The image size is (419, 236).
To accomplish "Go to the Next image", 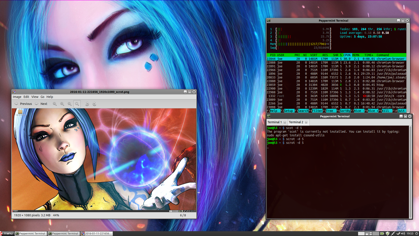I will [41, 104].
